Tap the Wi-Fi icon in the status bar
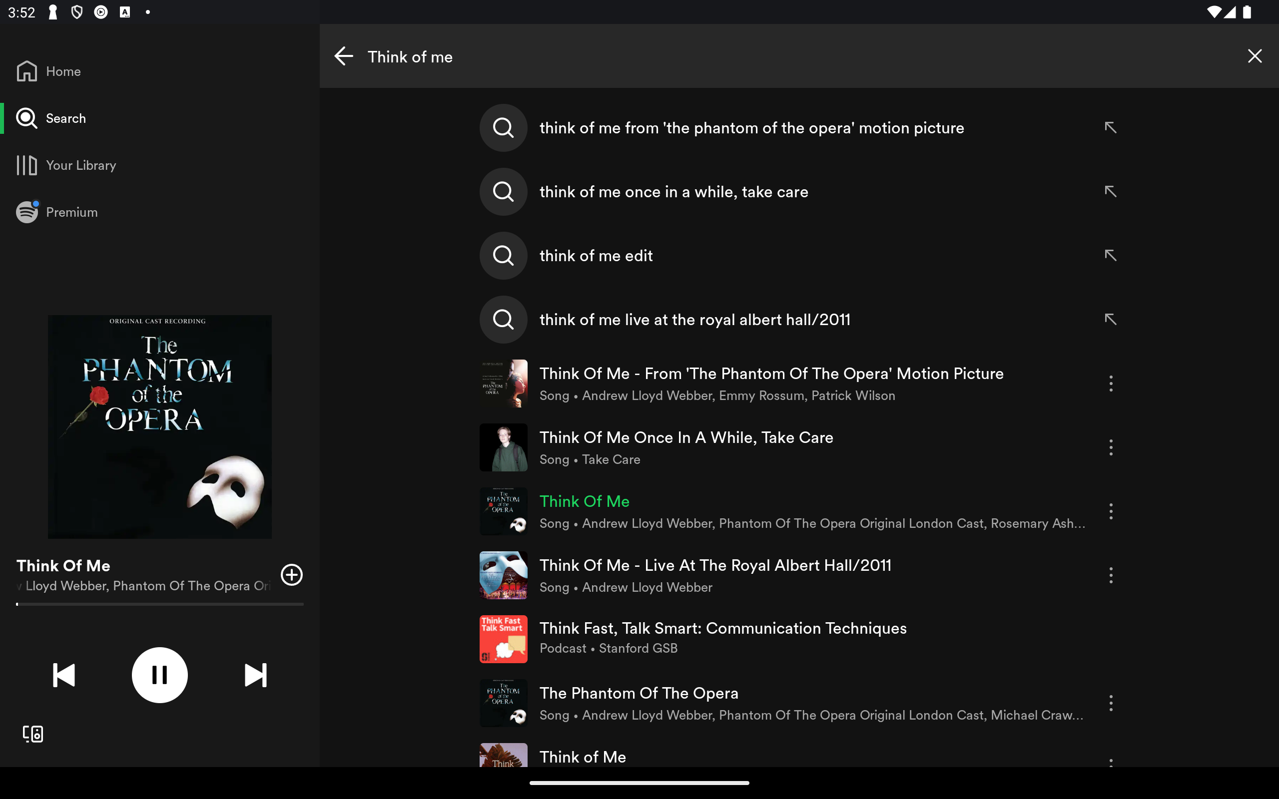Viewport: 1279px width, 799px height. coord(1215,11)
